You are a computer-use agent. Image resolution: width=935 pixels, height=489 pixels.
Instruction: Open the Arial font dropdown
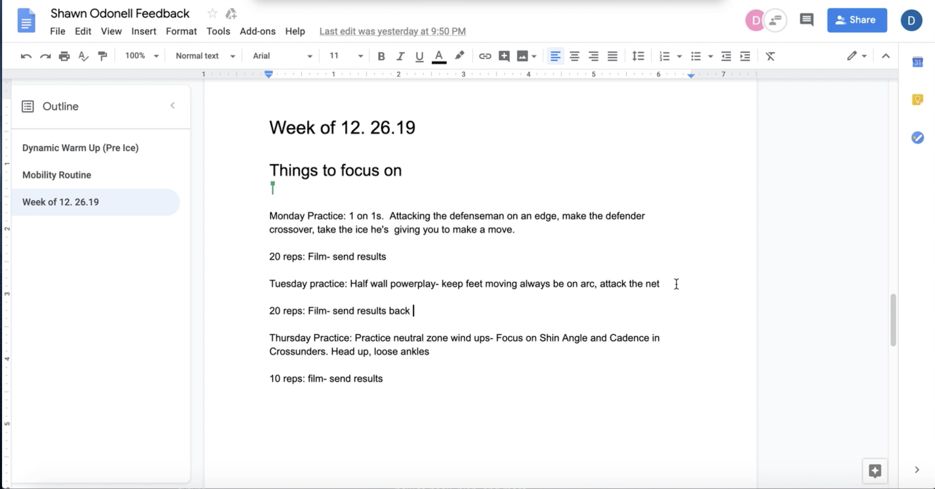[x=282, y=56]
